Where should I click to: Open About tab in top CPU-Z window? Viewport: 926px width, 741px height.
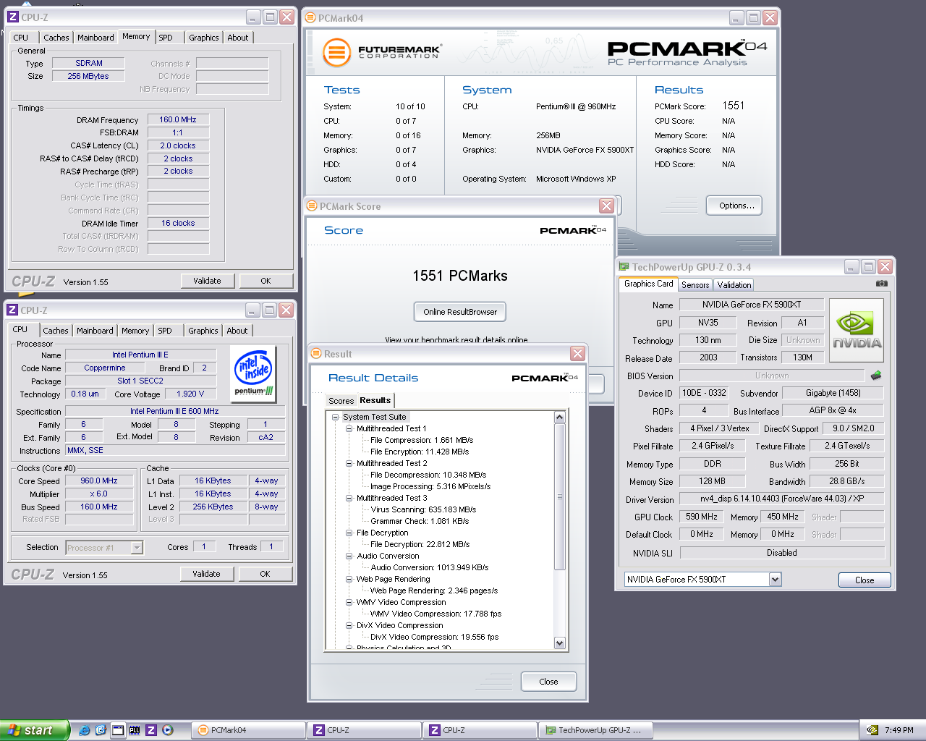pyautogui.click(x=237, y=38)
